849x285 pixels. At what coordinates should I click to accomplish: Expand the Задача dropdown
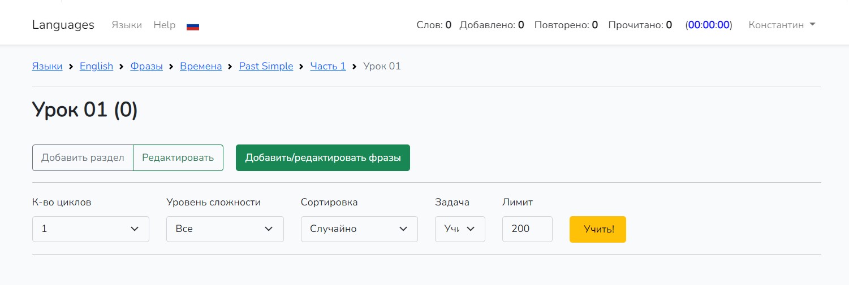pos(460,229)
